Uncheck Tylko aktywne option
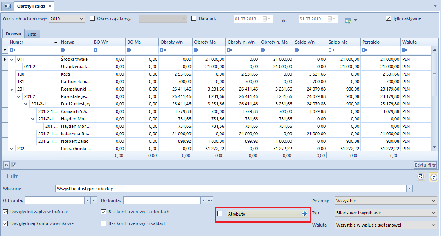 (389, 18)
